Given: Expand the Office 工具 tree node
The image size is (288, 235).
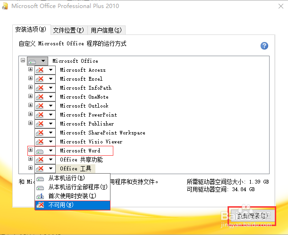Looking at the screenshot, I should point(31,168).
